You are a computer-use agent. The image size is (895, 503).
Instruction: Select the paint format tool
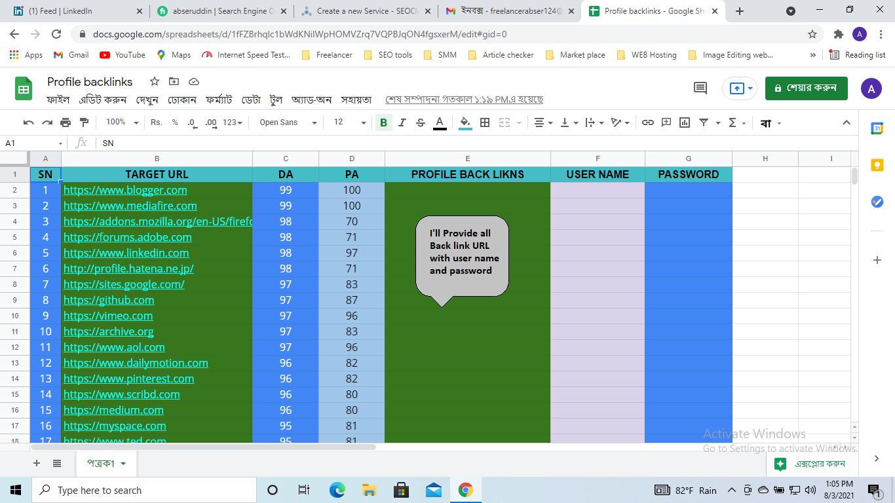(84, 122)
